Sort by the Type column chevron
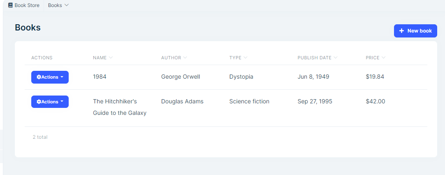Viewport: 445px width, 175px height. coord(246,58)
